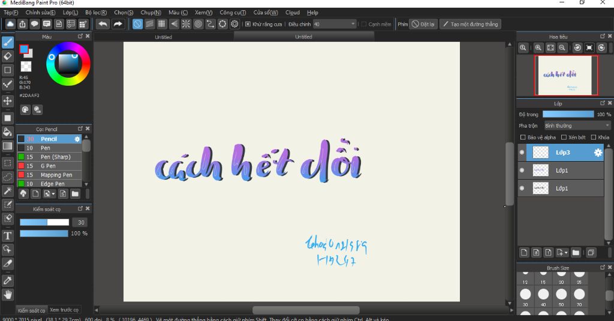Image resolution: width=614 pixels, height=321 pixels.
Task: Select the Bucket fill tool
Action: [7, 132]
